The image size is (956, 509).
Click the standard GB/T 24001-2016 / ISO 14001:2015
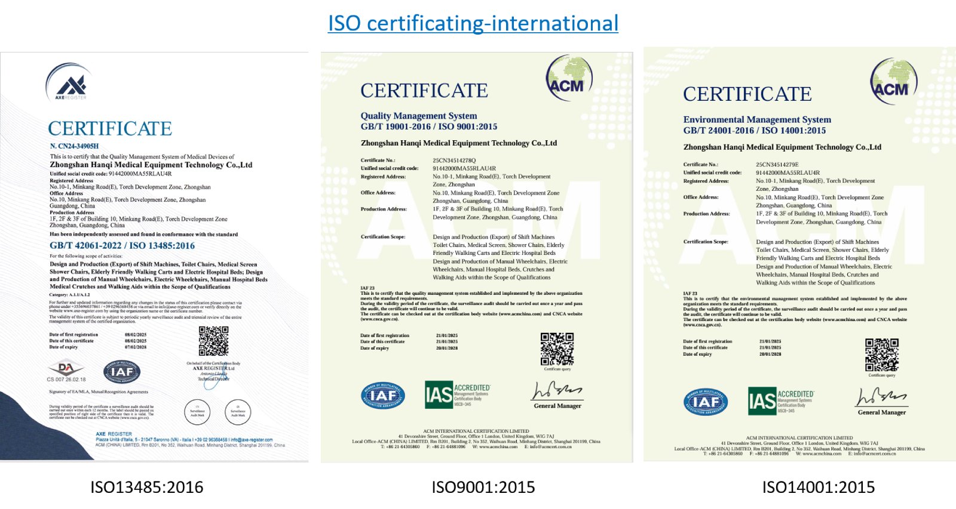point(755,131)
